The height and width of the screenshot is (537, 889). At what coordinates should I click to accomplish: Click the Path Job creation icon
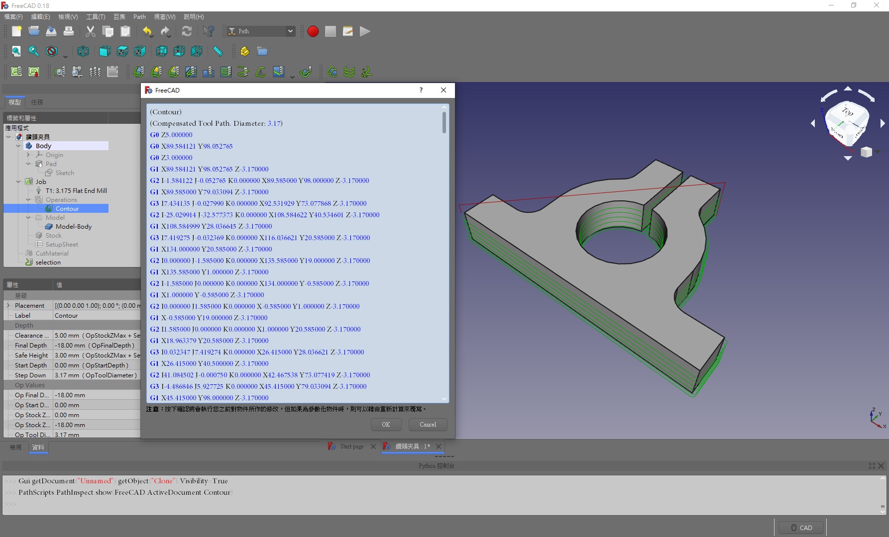(16, 72)
